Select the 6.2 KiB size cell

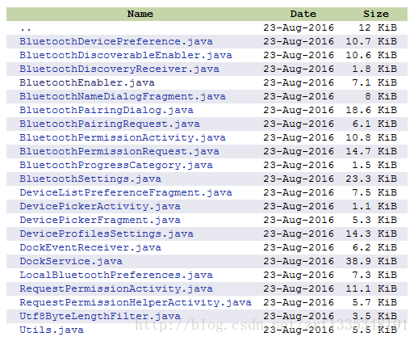point(374,247)
